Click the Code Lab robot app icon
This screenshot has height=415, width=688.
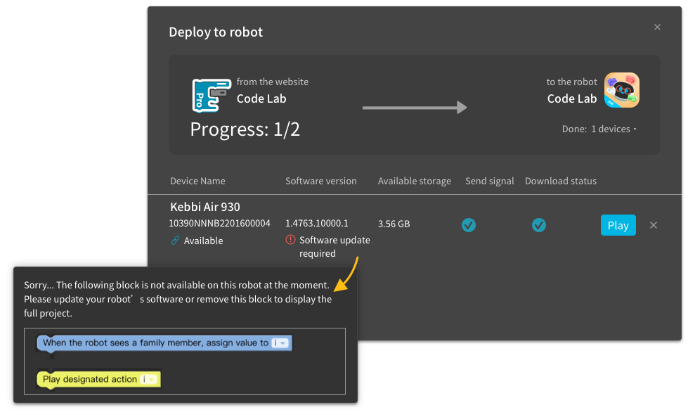(622, 90)
